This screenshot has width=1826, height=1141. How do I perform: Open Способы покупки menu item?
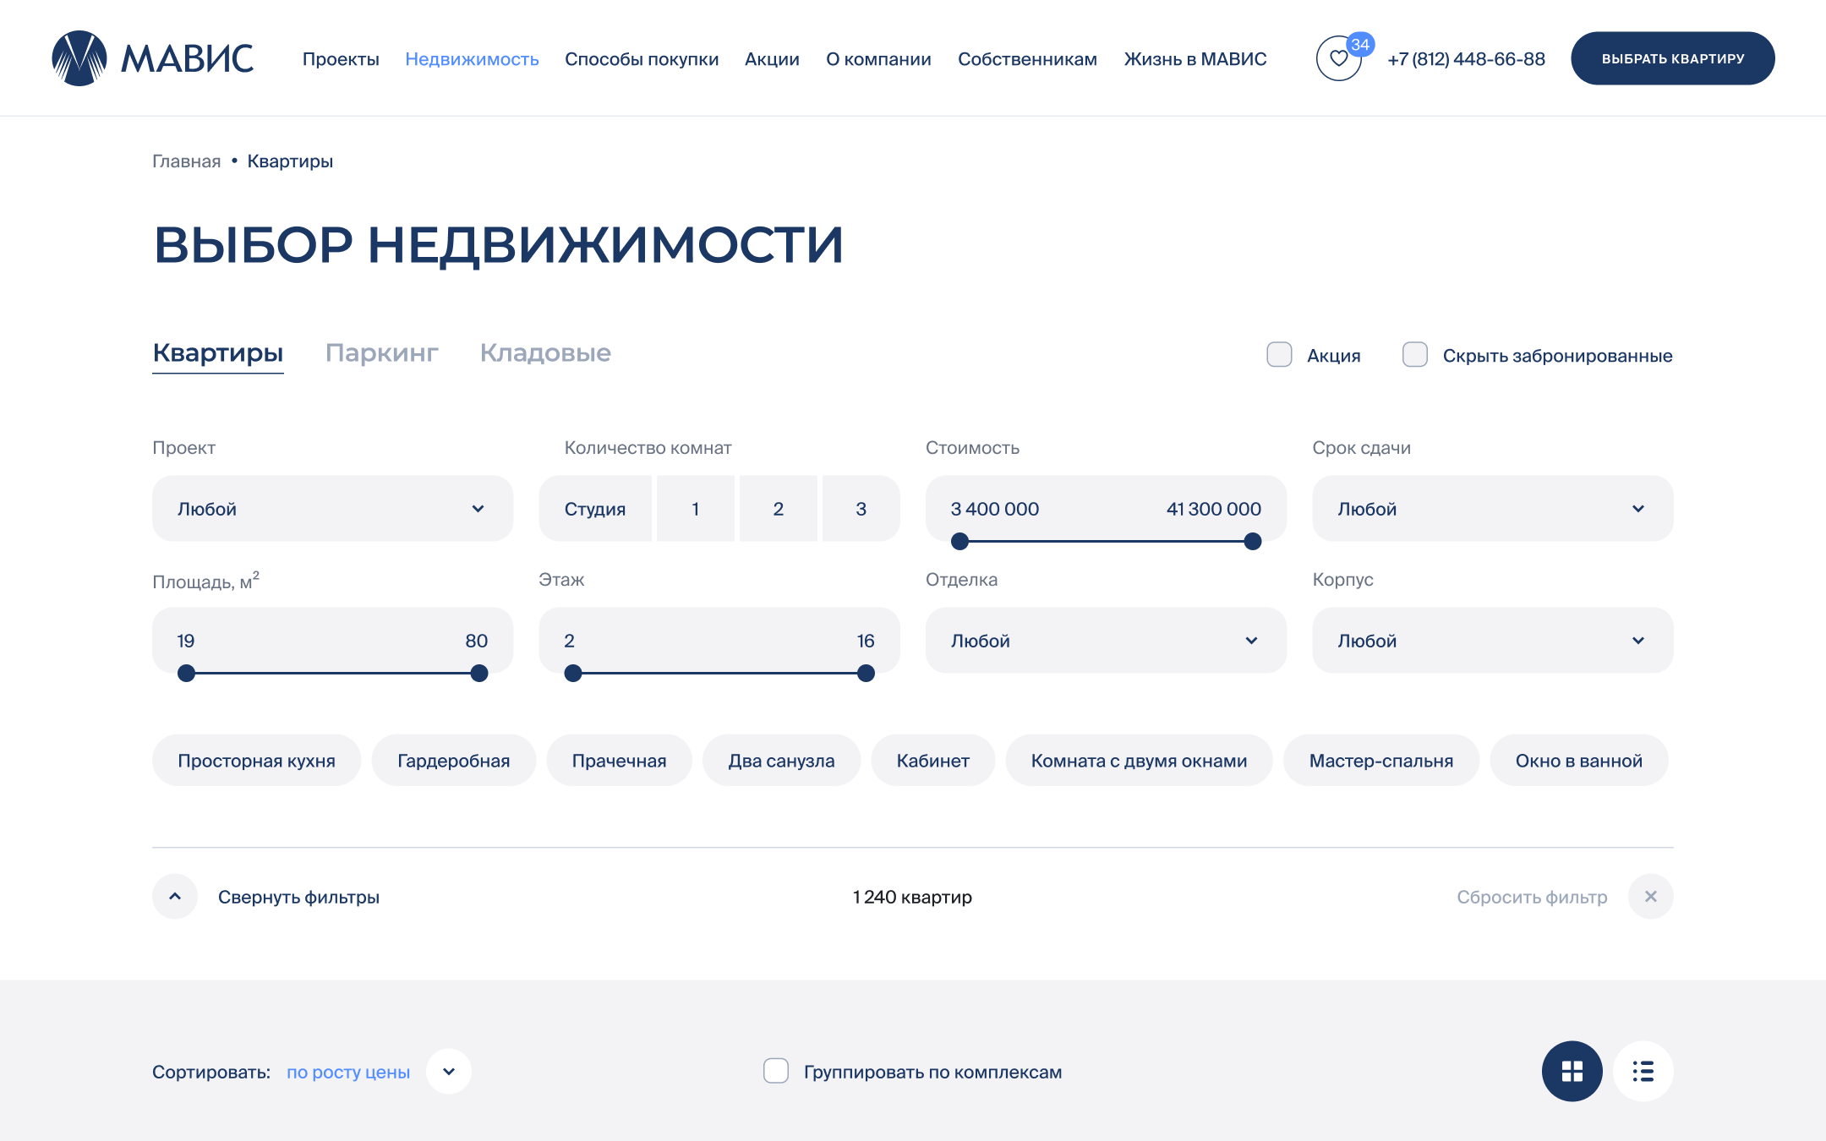pos(642,59)
